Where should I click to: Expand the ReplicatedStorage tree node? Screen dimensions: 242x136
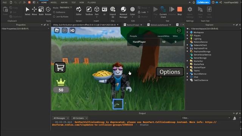pyautogui.click(x=188, y=51)
